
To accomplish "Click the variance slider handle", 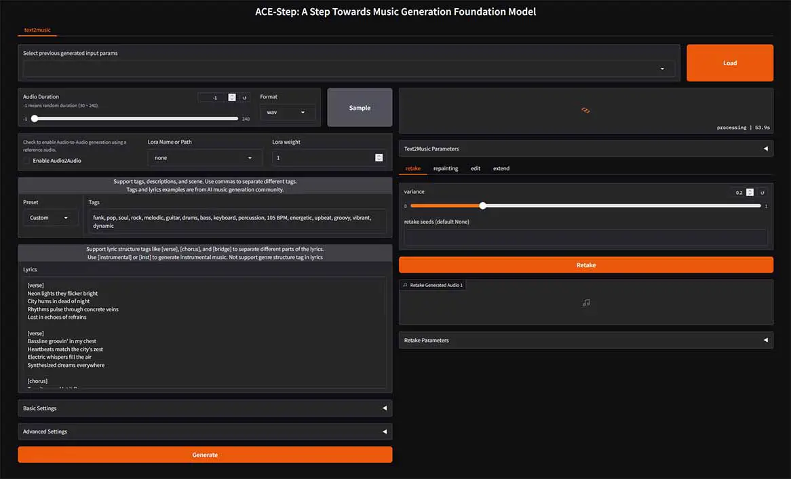I will click(482, 206).
